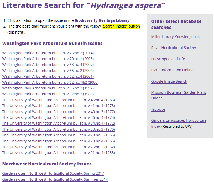Open Washington Park Arboretum bulletin v.62:no.4 (2001)
This screenshot has width=214, height=182.
coord(48,77)
